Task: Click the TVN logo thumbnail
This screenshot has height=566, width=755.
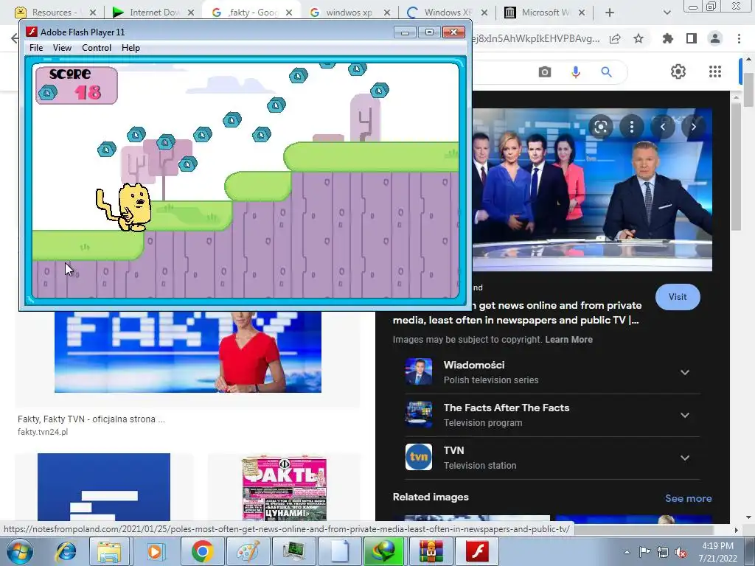Action: coord(419,457)
